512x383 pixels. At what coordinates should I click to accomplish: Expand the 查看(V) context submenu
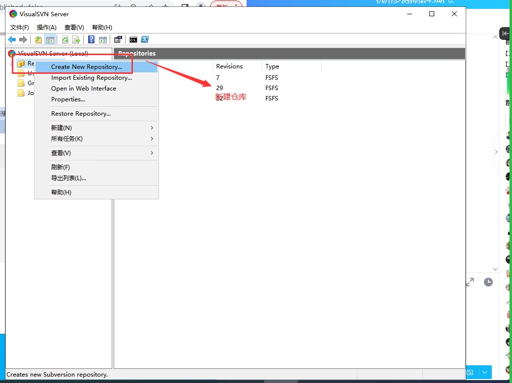[x=96, y=153]
